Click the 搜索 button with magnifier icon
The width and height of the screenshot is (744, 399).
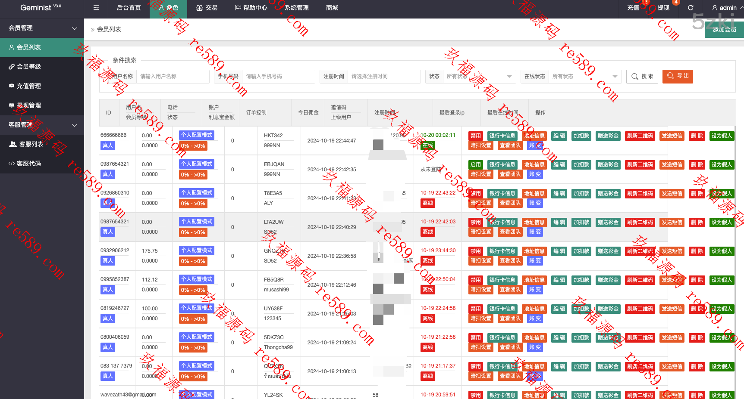click(642, 77)
